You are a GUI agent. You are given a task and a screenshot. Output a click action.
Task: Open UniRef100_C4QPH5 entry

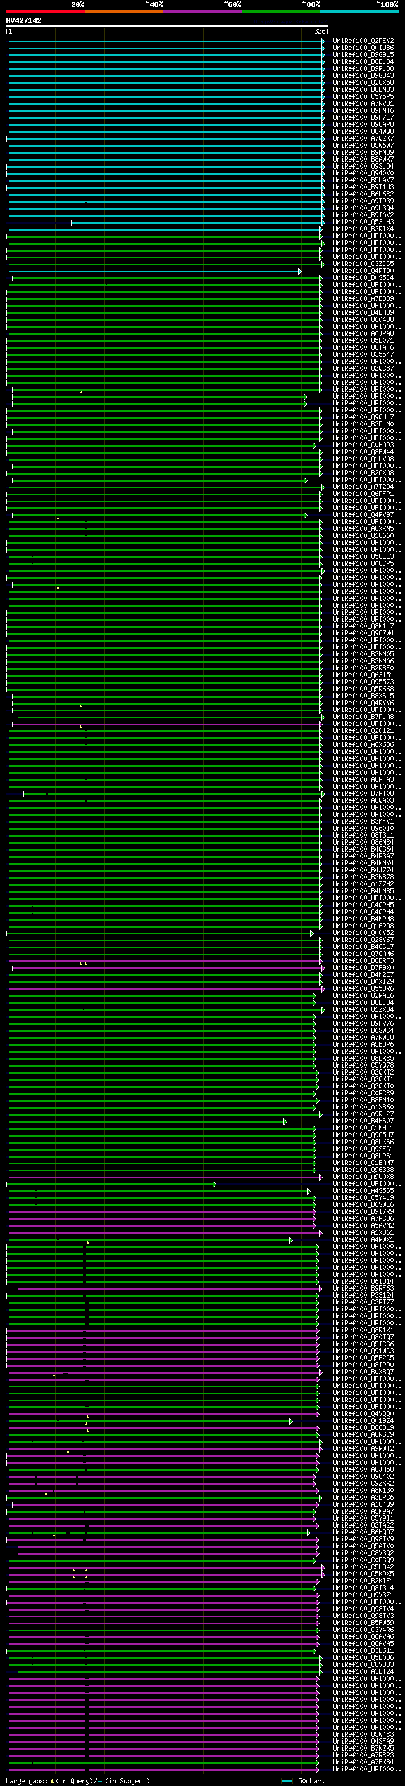click(363, 905)
